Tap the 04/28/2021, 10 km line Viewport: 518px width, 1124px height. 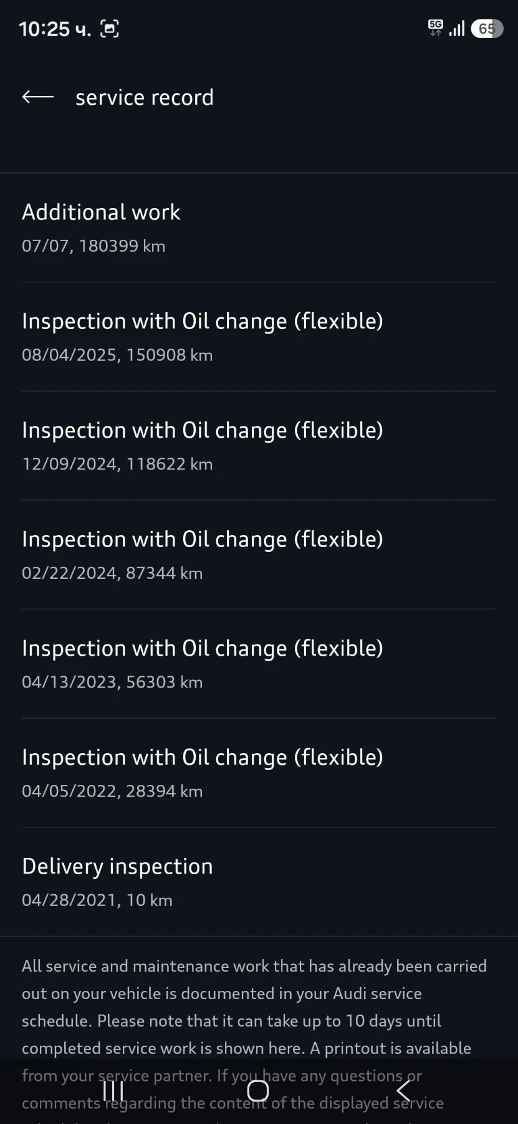97,900
